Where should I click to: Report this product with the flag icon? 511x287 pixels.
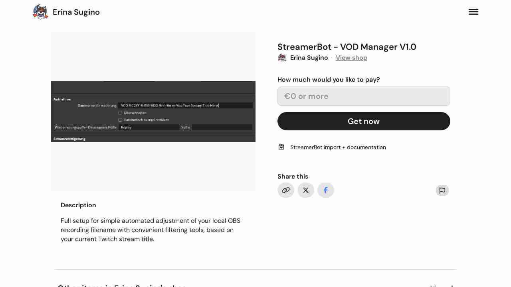click(442, 191)
